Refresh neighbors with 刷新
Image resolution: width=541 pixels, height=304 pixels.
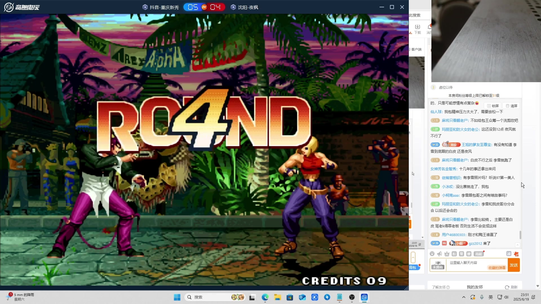tap(511, 287)
